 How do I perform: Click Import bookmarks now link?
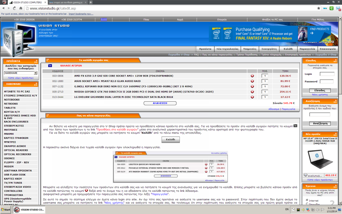(x=81, y=14)
